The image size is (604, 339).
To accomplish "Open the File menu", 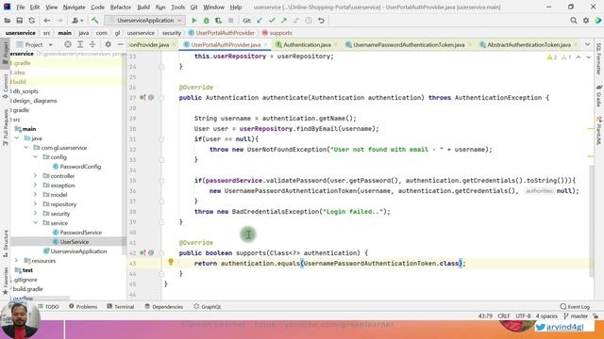I will (21, 7).
